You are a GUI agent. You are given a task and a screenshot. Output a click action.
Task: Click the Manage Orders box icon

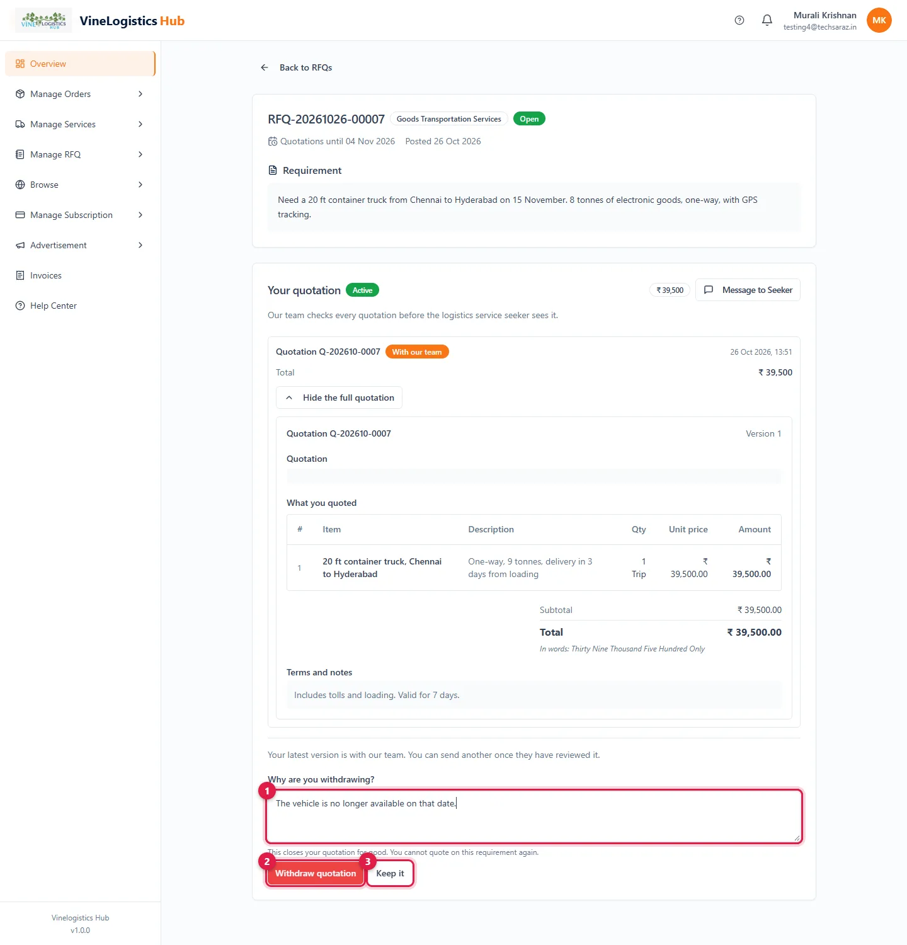[20, 94]
